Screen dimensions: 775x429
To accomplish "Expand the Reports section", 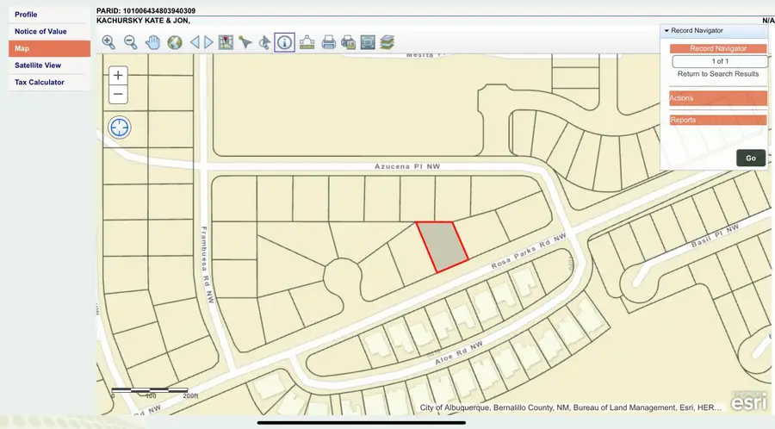I will [717, 120].
